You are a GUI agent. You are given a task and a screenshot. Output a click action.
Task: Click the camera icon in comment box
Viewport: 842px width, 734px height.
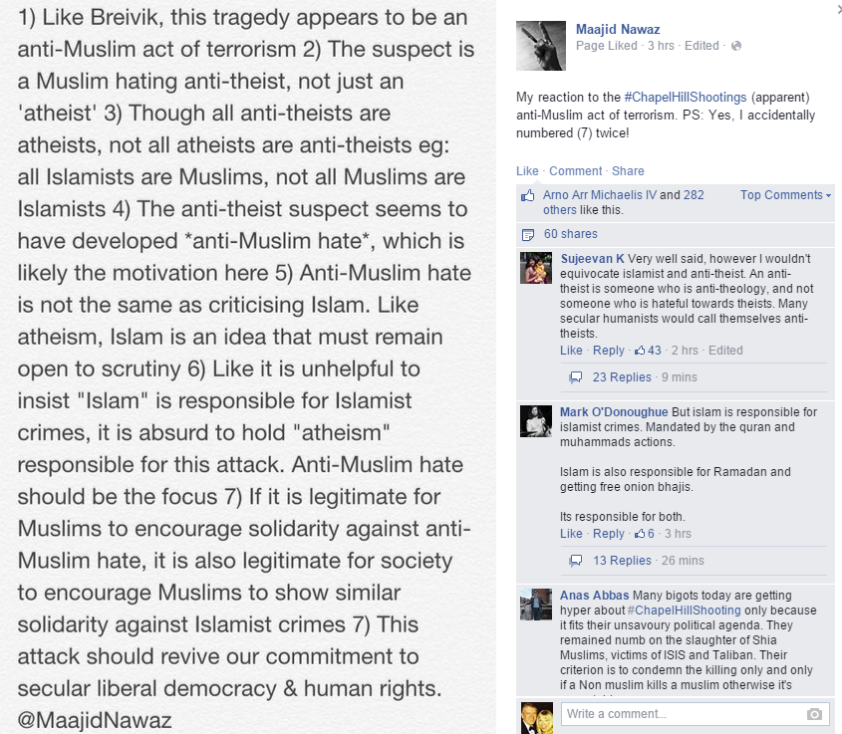(x=814, y=714)
